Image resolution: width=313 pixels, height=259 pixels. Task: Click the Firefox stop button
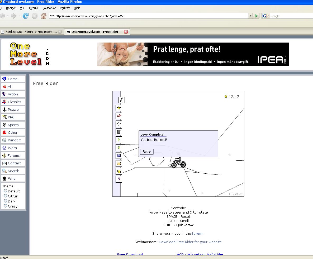point(35,16)
